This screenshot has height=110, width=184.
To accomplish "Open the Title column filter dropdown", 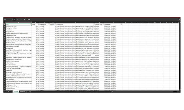I will tap(31, 24).
